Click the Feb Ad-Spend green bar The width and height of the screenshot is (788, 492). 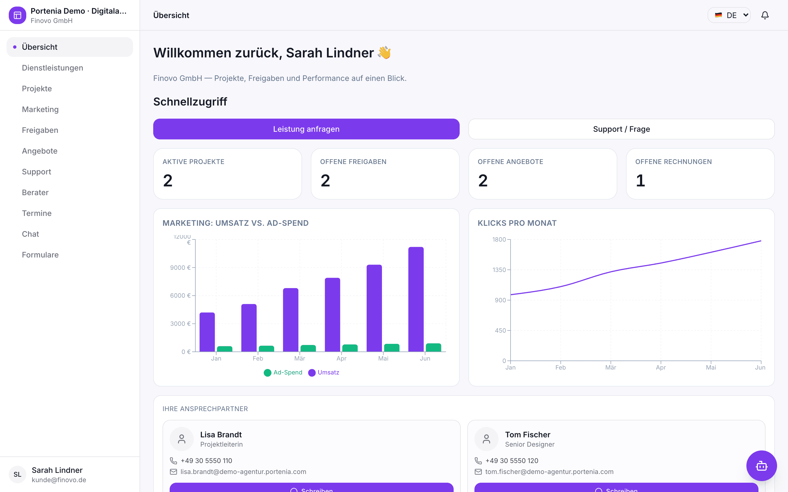(266, 349)
